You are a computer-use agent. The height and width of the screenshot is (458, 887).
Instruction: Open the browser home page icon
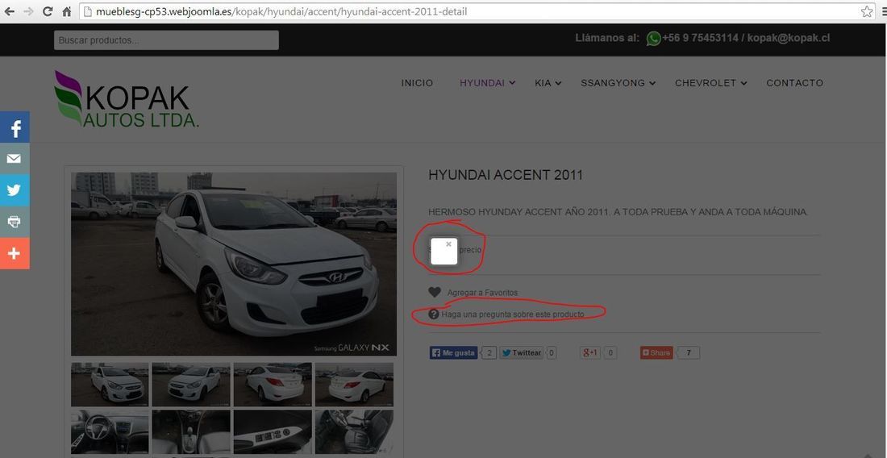tap(67, 11)
